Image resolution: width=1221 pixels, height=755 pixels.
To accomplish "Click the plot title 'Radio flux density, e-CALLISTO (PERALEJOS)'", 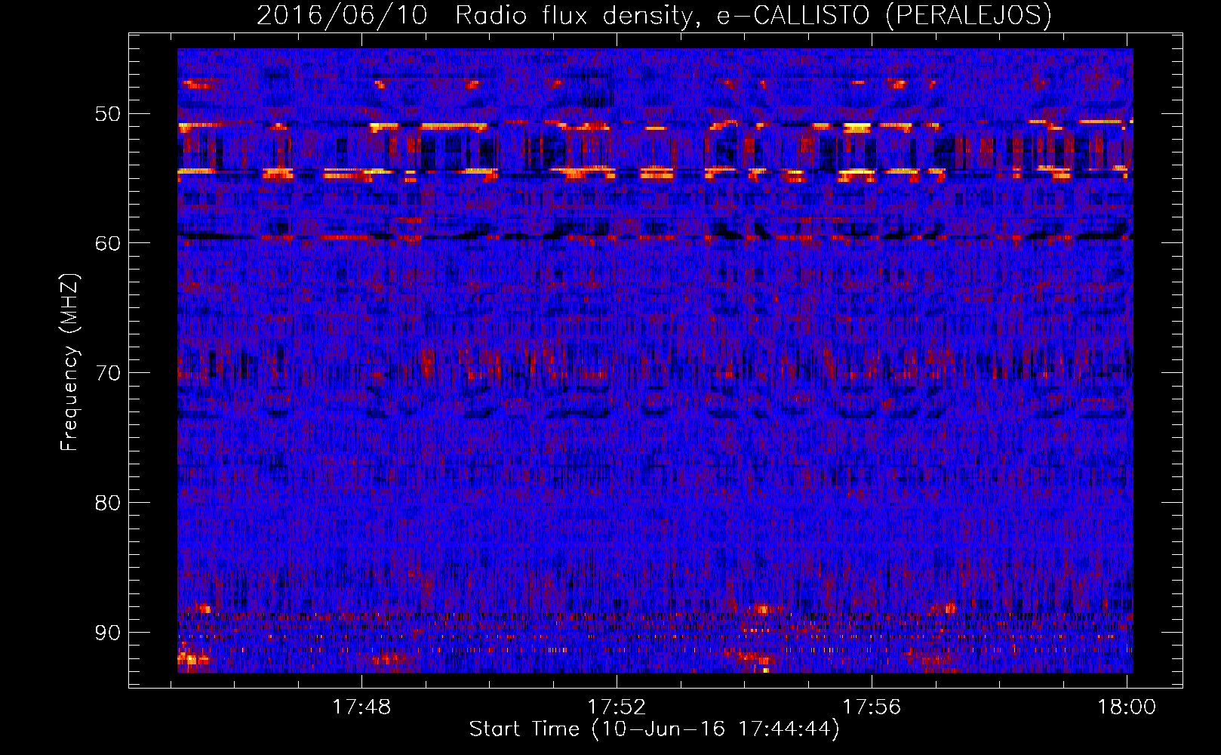I will [753, 16].
